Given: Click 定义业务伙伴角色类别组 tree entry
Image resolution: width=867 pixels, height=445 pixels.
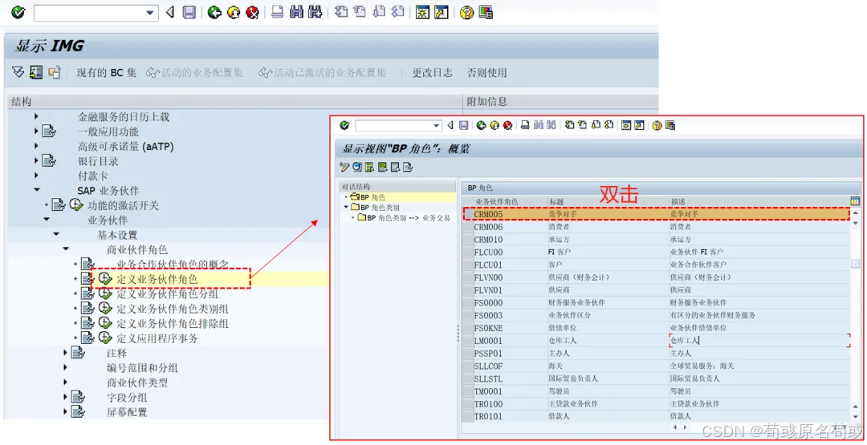Looking at the screenshot, I should tap(173, 309).
